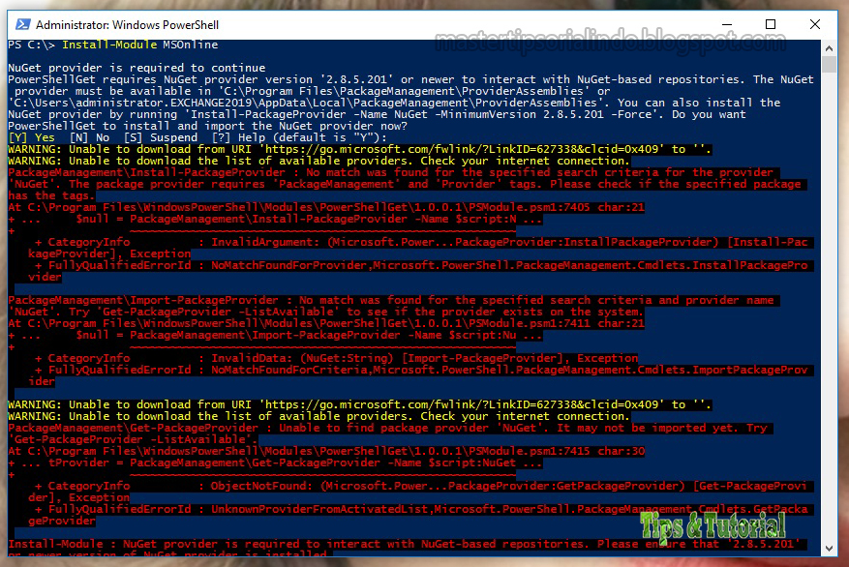Click the title 'Administrator: Windows PowerShell'
The height and width of the screenshot is (567, 849).
[x=127, y=25]
